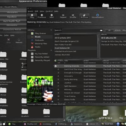Select the track Knock On Wood
126x126 pixels.
coord(90,93)
